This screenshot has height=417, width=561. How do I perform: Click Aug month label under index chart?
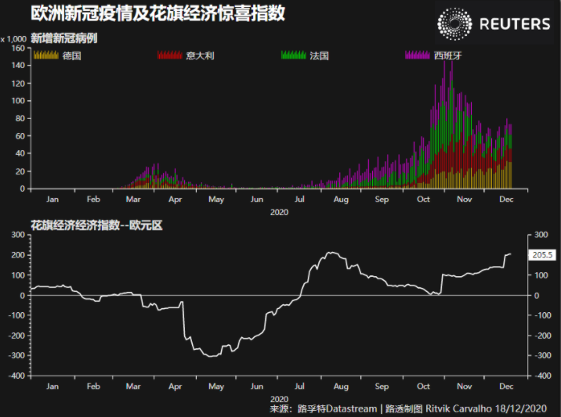[341, 386]
